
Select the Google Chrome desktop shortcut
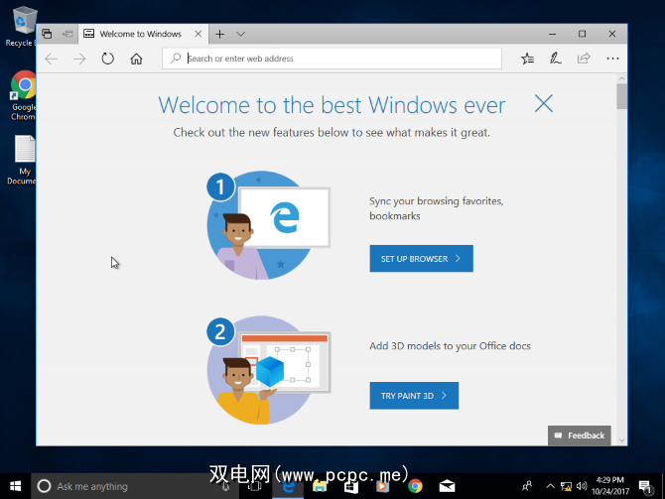coord(23,96)
